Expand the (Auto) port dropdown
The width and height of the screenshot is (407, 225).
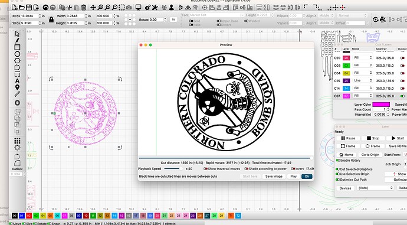(375, 188)
